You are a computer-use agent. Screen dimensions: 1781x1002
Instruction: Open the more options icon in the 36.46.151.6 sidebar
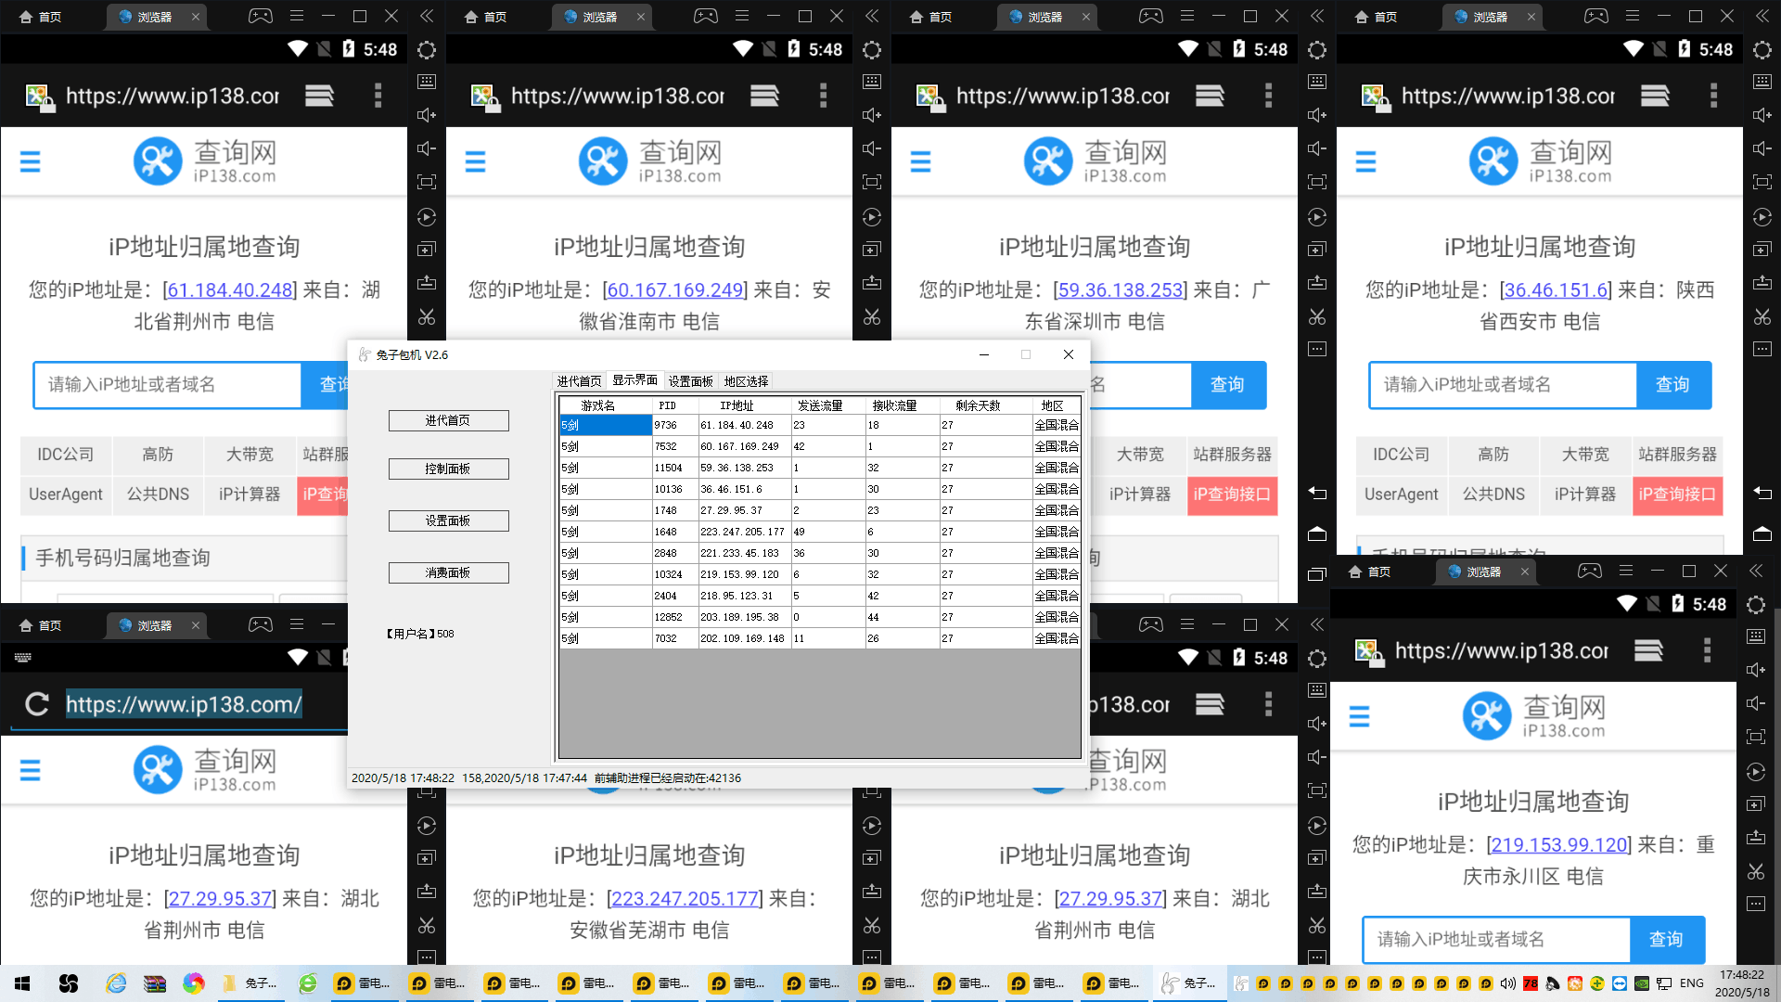[x=1762, y=349]
